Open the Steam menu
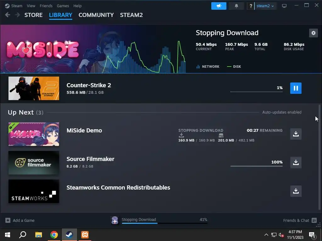Viewport: 322px width, 241px height. point(17,6)
